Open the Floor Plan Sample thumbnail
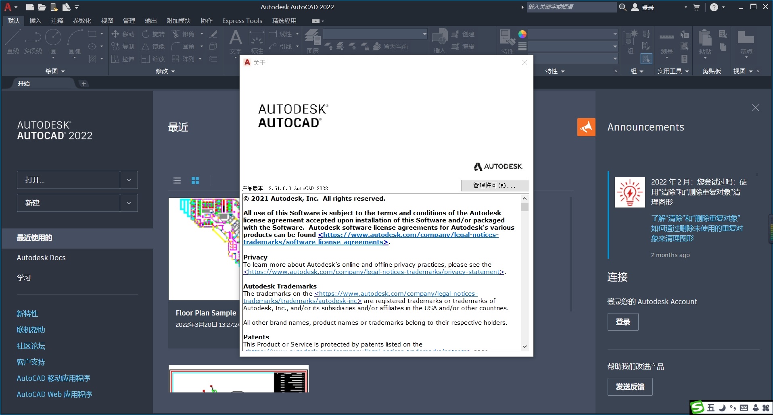 click(x=204, y=249)
